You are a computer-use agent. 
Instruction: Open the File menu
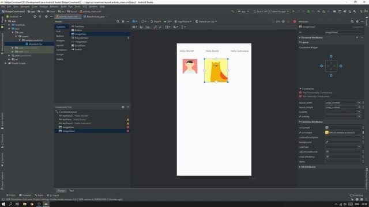coord(3,6)
